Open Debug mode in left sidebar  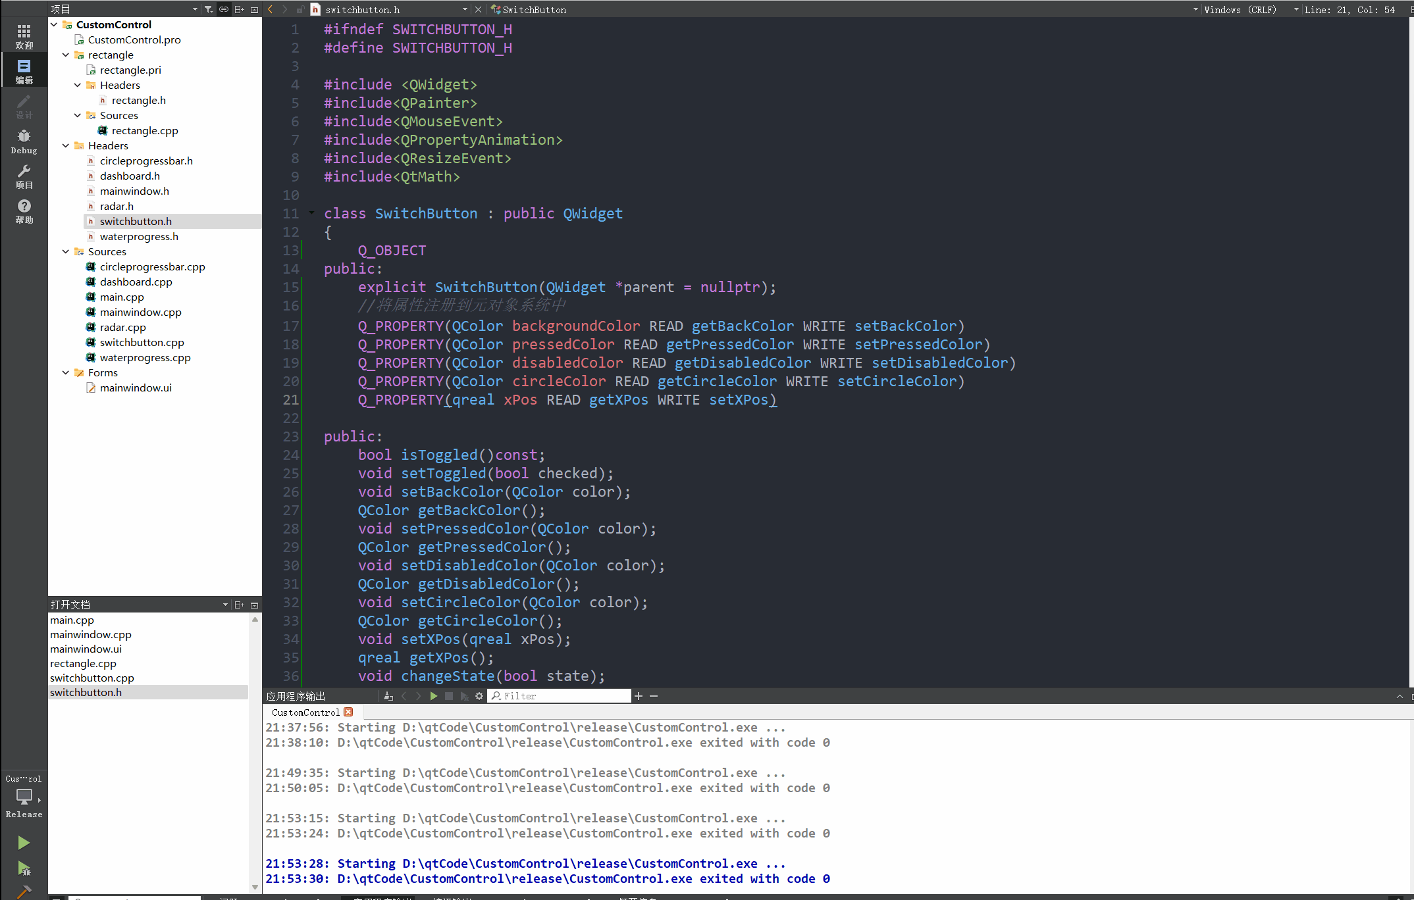tap(24, 141)
